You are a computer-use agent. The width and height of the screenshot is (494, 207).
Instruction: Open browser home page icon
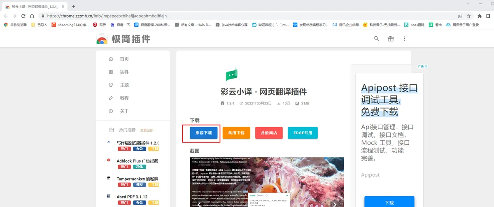pos(32,16)
